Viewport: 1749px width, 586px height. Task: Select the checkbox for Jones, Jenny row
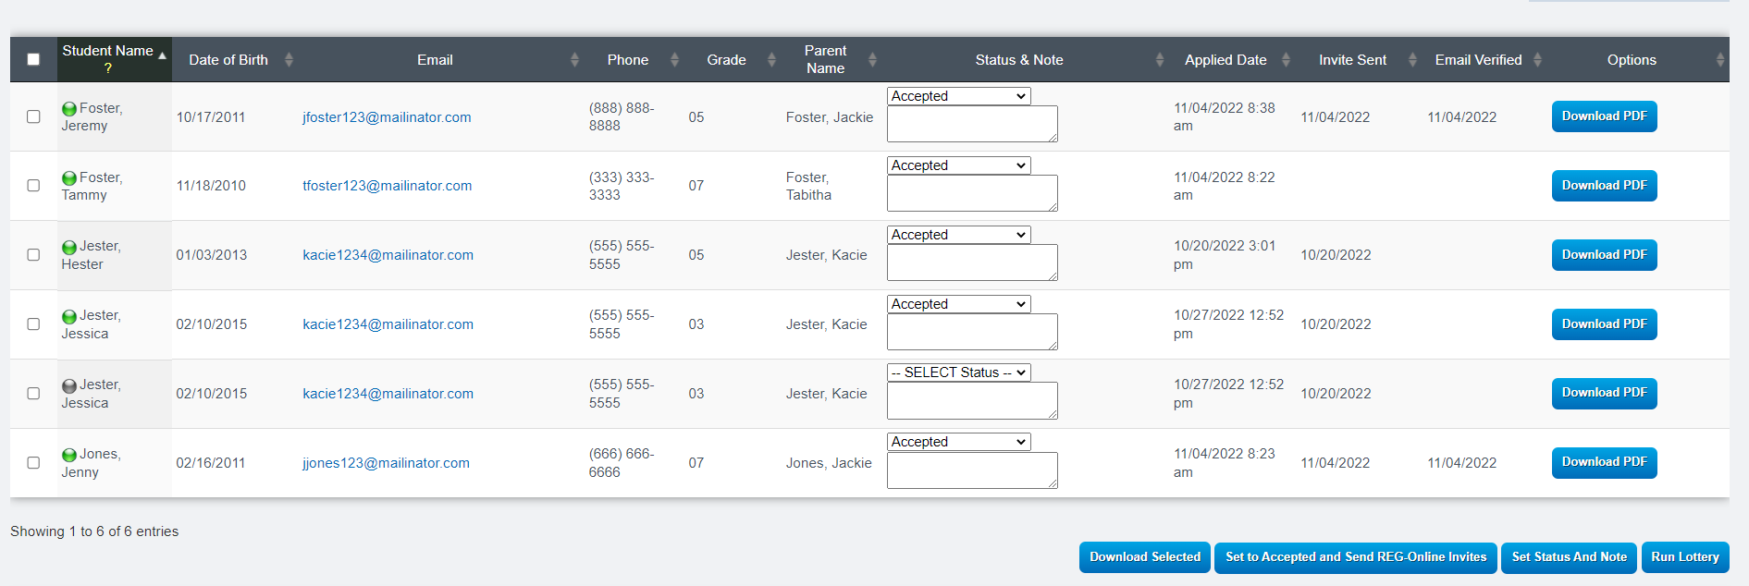(x=33, y=462)
